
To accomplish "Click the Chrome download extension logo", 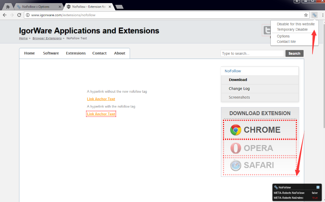I will [236, 130].
